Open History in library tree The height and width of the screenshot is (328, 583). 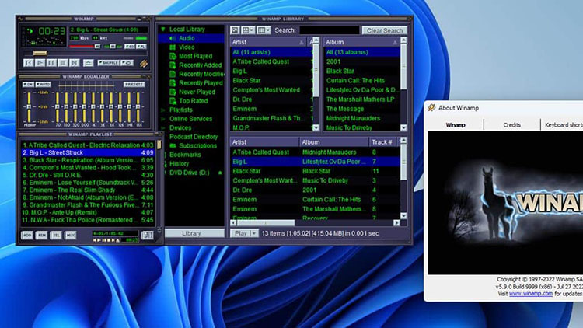(180, 164)
